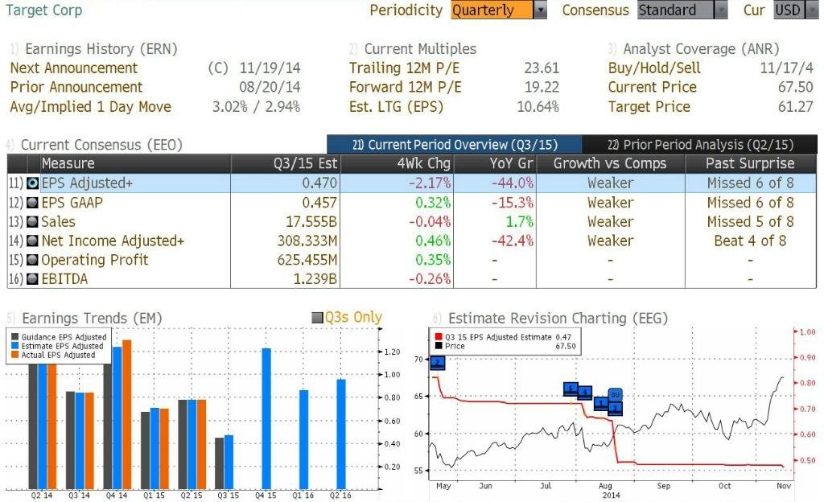Click the Q3/15 Est column header
This screenshot has width=824, height=502.
point(286,163)
